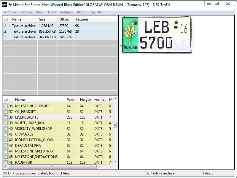Minimize the NFS-TexEd window

209,4
